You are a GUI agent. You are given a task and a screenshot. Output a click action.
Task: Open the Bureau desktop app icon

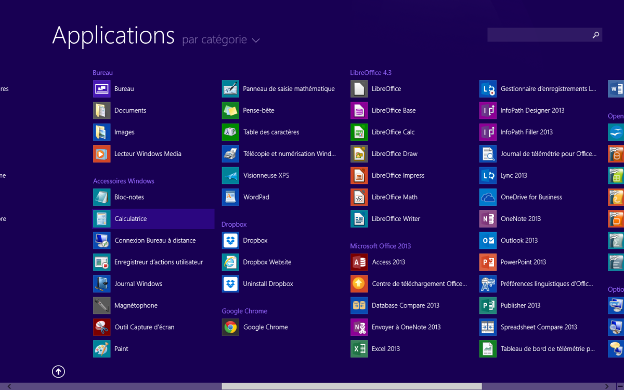coord(102,89)
